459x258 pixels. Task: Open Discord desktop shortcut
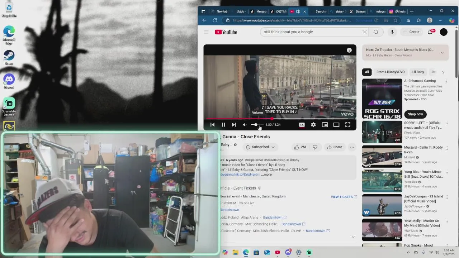pos(9,81)
